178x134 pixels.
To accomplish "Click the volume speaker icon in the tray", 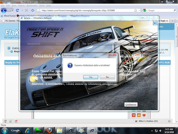I will (x=160, y=131).
